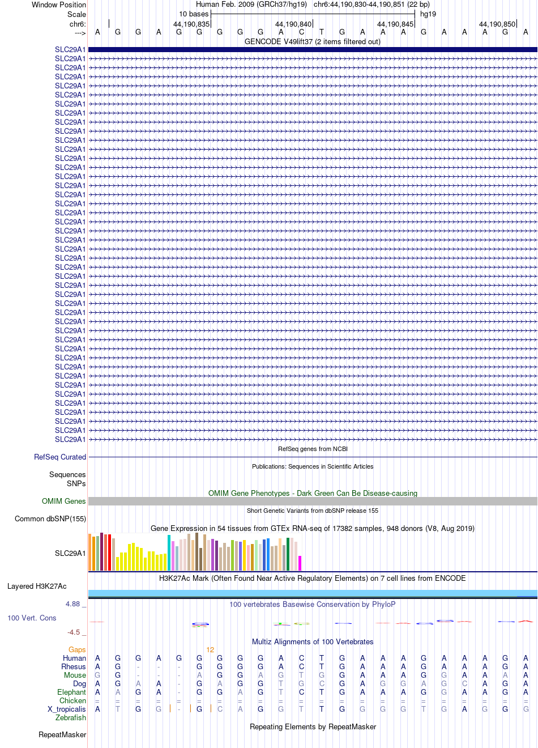The image size is (538, 748).
Task: Click the light-blue H3K27Ac signal band
Action: pyautogui.click(x=313, y=593)
